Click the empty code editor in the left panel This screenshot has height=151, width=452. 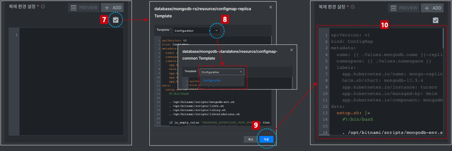(71, 82)
